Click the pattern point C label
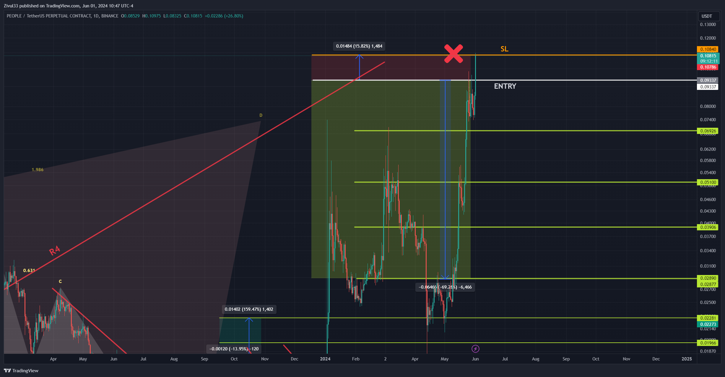 coord(60,281)
